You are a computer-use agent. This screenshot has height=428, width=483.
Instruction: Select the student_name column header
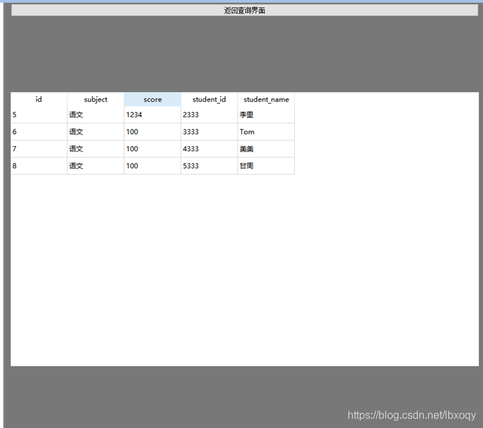coord(266,99)
